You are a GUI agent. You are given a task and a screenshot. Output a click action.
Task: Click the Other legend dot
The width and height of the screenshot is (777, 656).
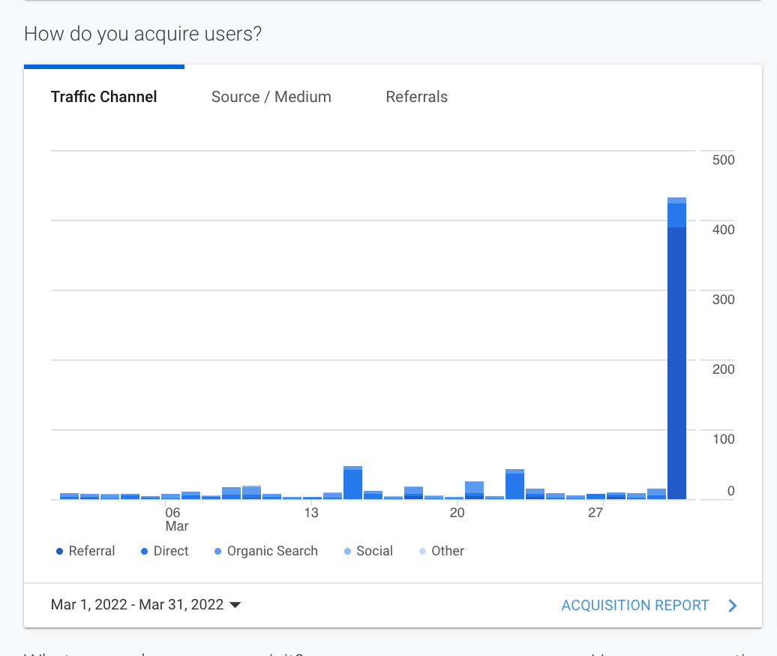point(423,552)
